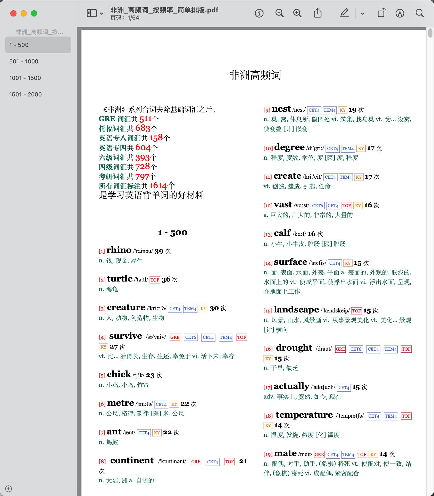
Task: Click the KY tag beside ant
Action: 157,433
